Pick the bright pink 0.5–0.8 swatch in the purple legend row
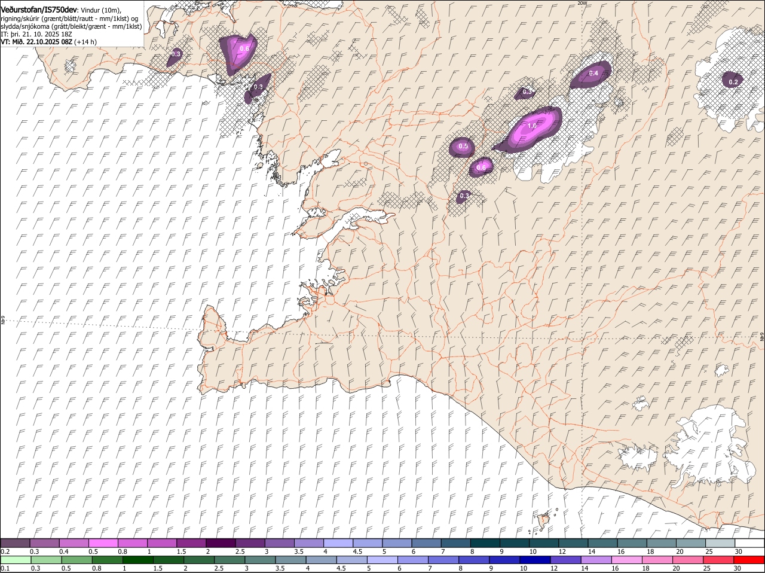Image resolution: width=765 pixels, height=573 pixels. coord(103,543)
